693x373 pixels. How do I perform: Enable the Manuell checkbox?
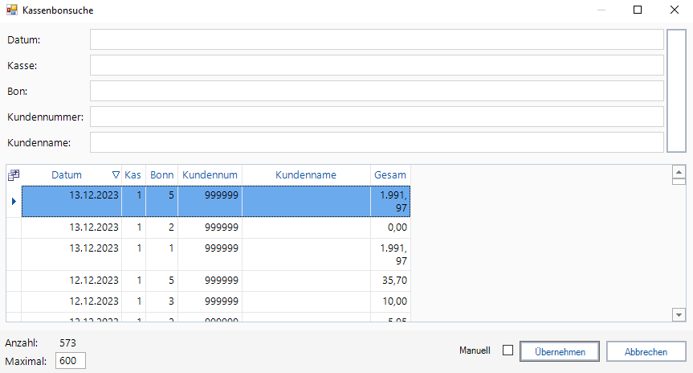pos(508,350)
